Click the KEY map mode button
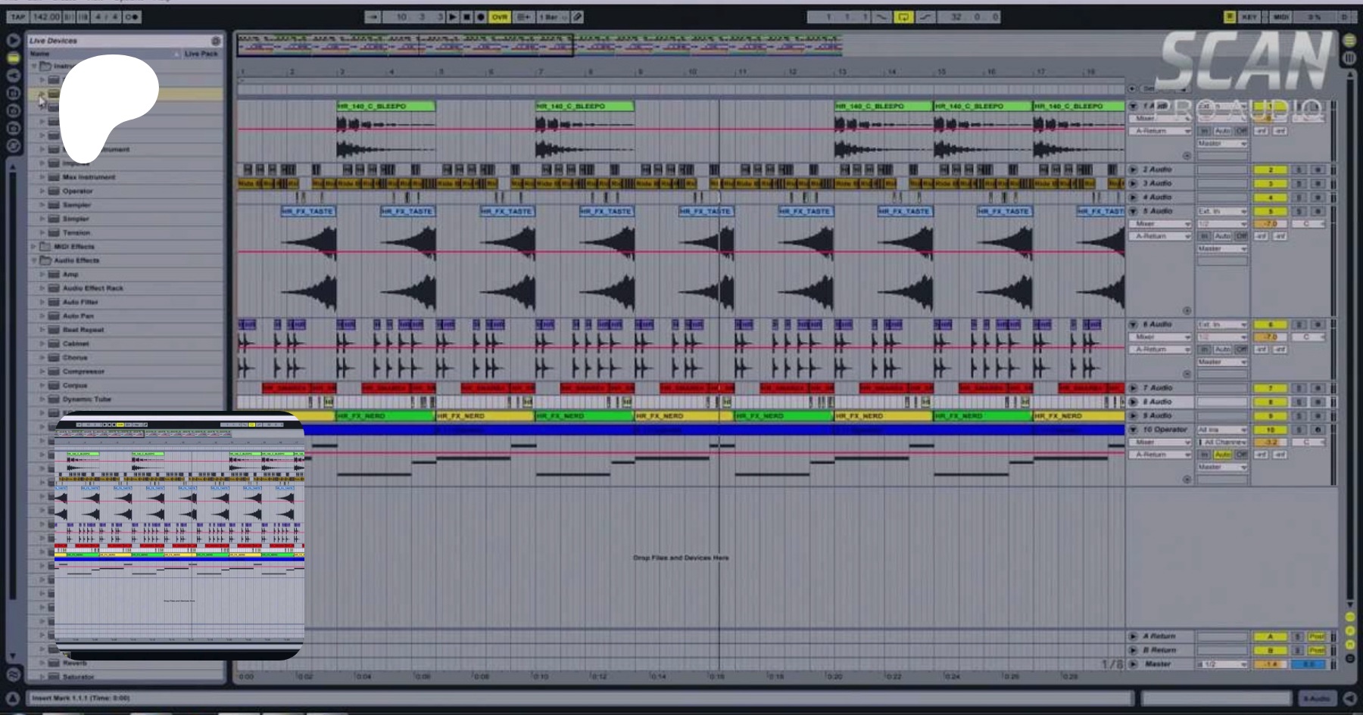This screenshot has width=1363, height=715. click(x=1249, y=17)
